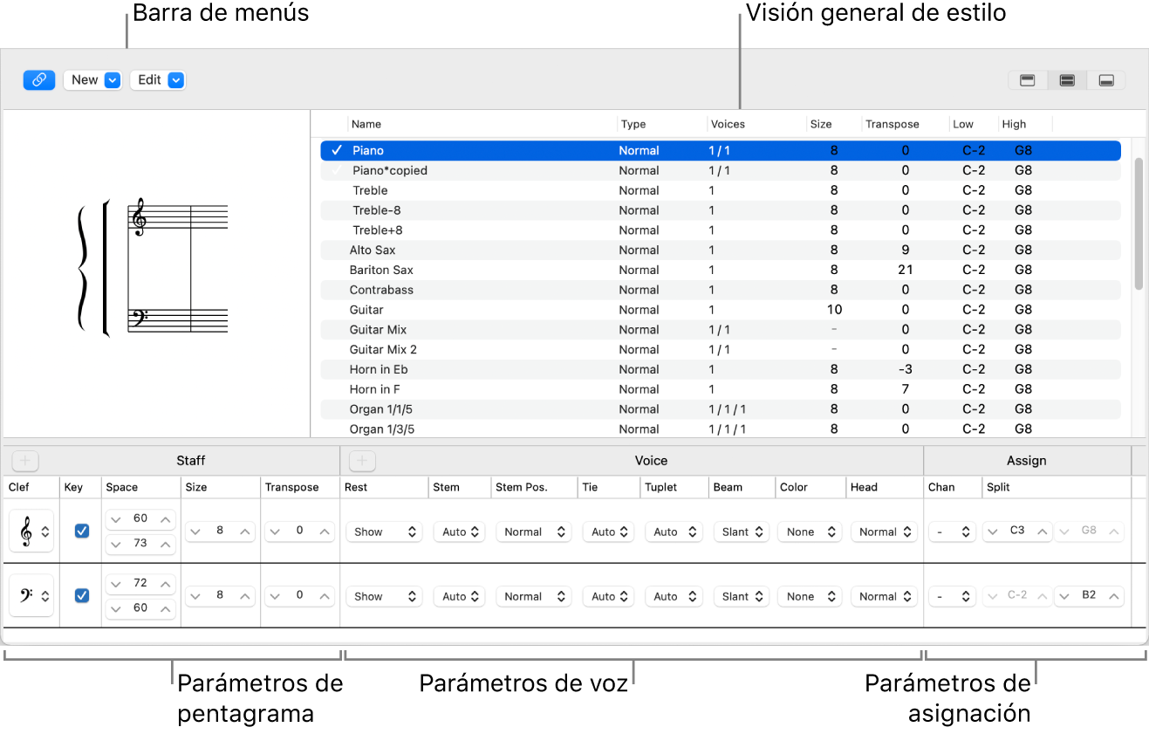Image resolution: width=1149 pixels, height=734 pixels.
Task: Increase the treble staff Size stepper value
Action: [246, 532]
